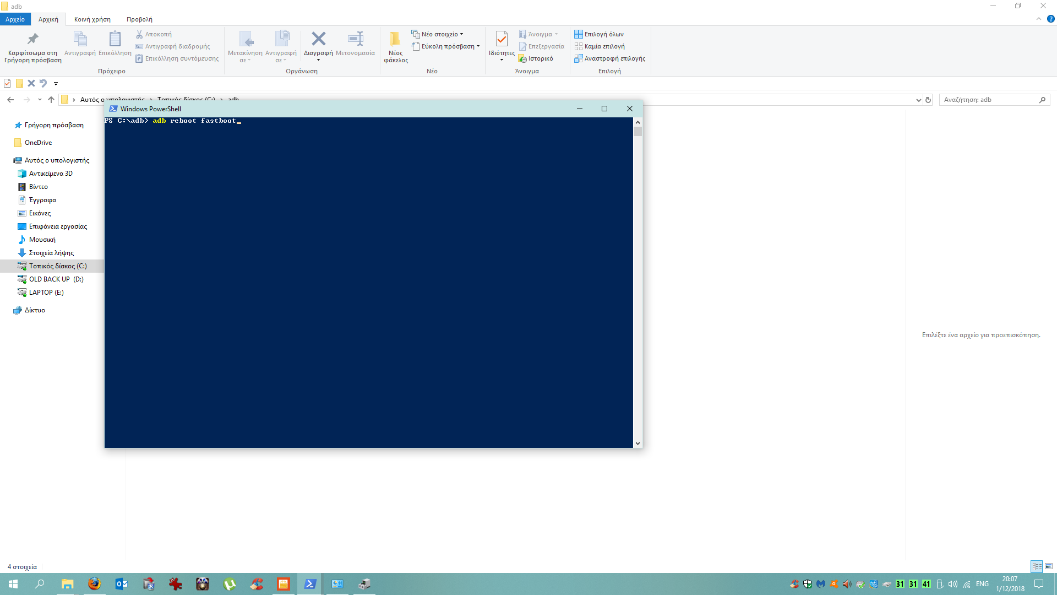Image resolution: width=1057 pixels, height=595 pixels.
Task: Switch to details view toggle
Action: (1037, 566)
